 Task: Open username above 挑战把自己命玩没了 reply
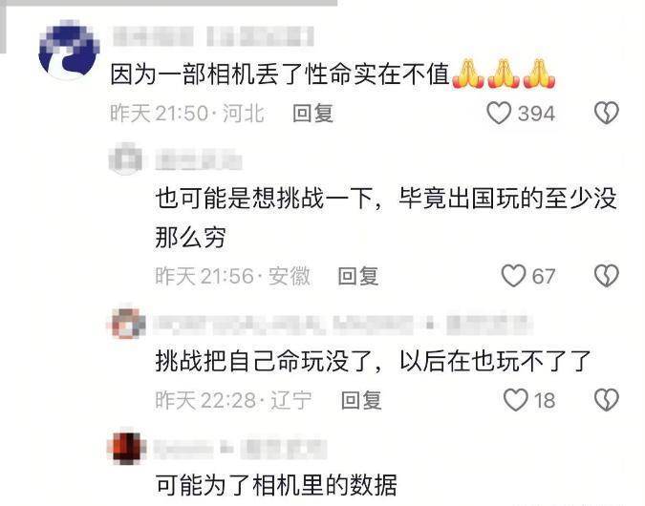coord(343,324)
